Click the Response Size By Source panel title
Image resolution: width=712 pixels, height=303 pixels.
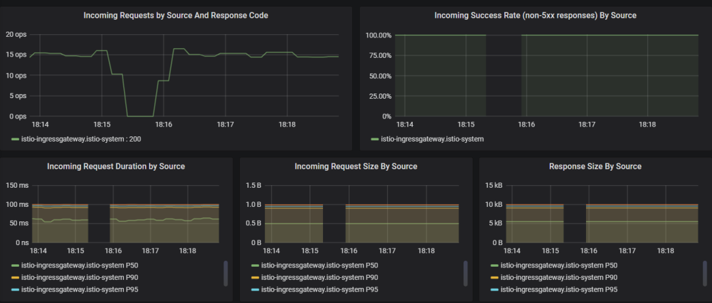(x=595, y=167)
